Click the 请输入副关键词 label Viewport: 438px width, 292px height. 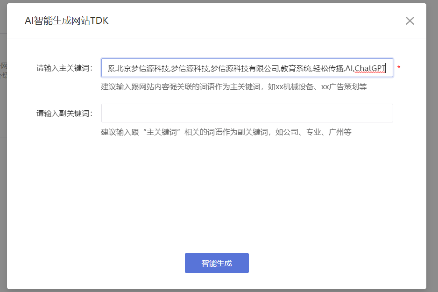tap(64, 113)
